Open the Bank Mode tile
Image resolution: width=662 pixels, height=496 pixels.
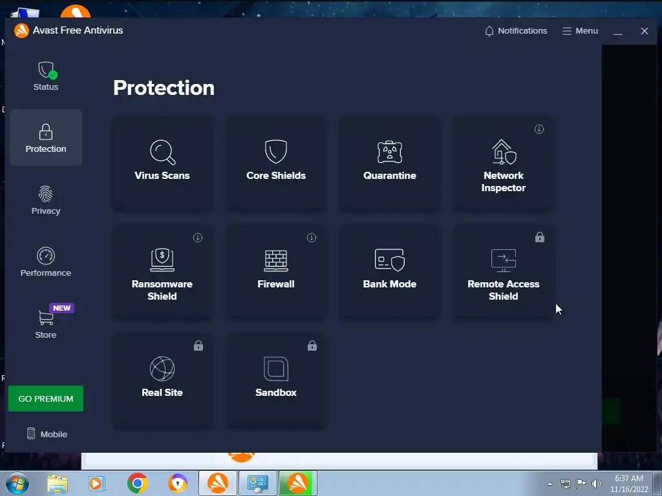[389, 273]
